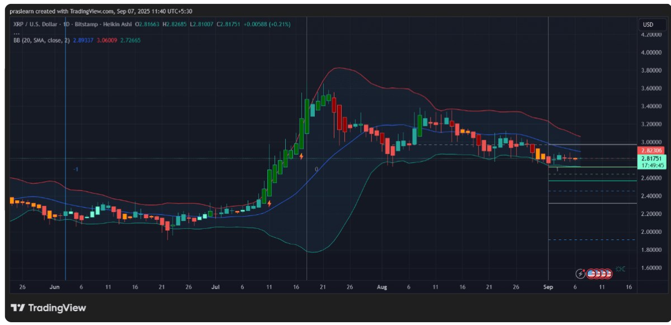The height and width of the screenshot is (325, 671).
Task: Click the blue vertical line in early June
Action: [65, 148]
